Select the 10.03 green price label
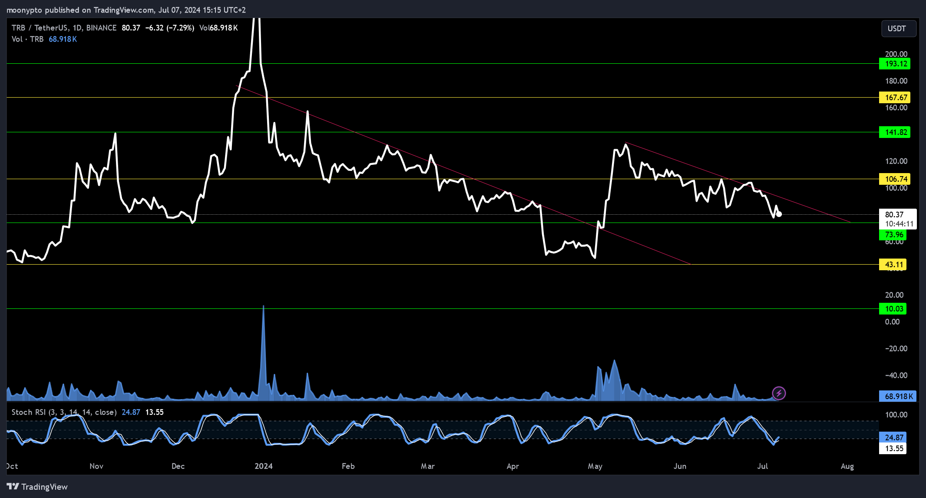This screenshot has width=926, height=498. coord(893,309)
